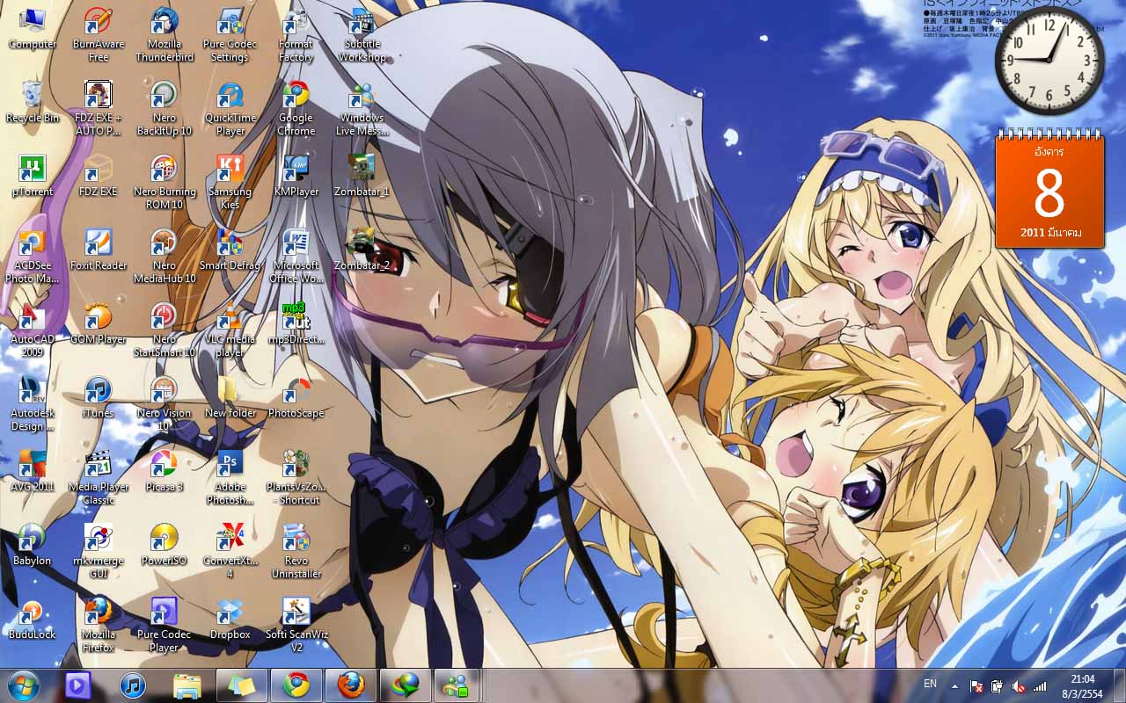Viewport: 1126px width, 703px height.
Task: Launch the Nero BackItUp 10 shortcut
Action: (x=165, y=109)
